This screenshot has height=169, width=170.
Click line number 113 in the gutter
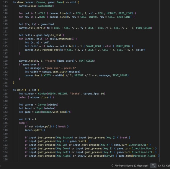coord(5,2)
